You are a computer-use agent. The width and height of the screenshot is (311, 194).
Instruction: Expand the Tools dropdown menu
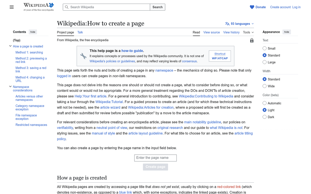coord(248,32)
